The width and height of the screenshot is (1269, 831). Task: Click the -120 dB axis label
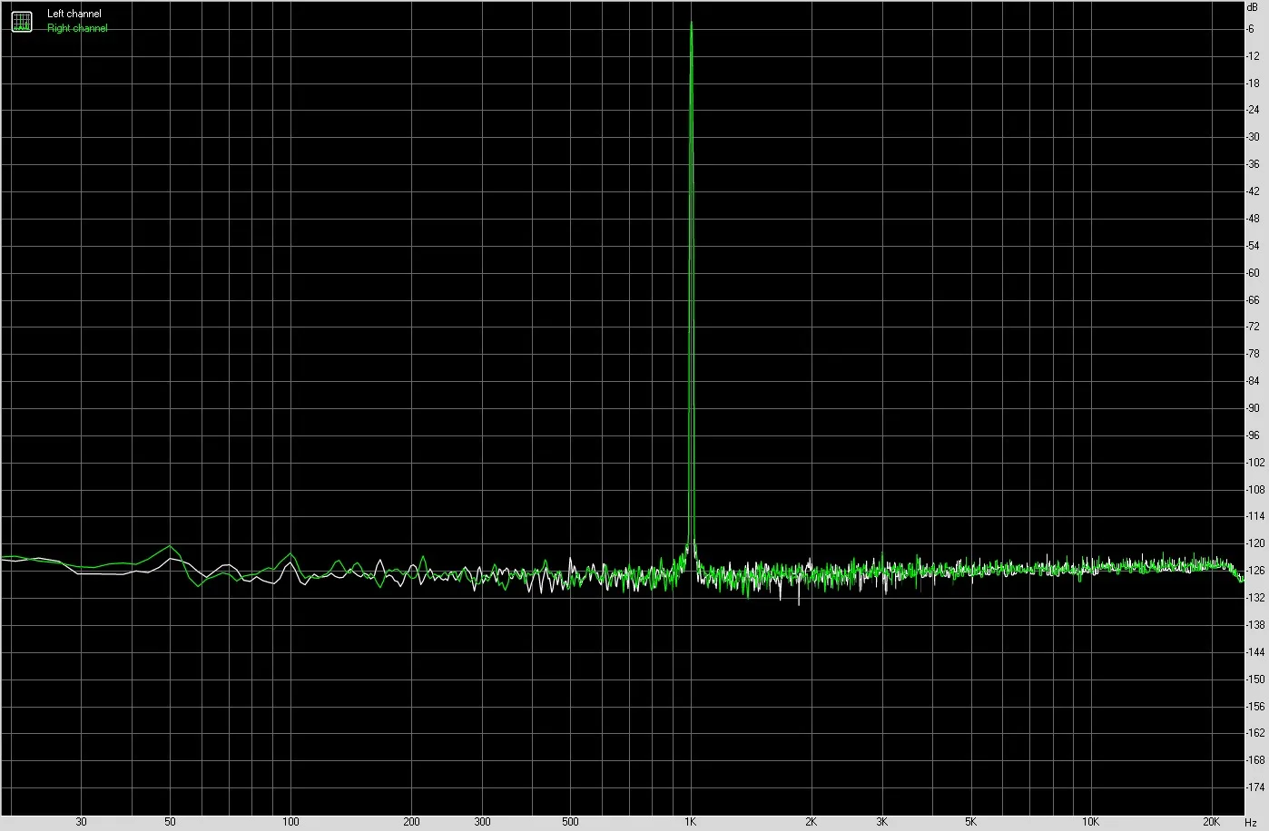point(1255,543)
